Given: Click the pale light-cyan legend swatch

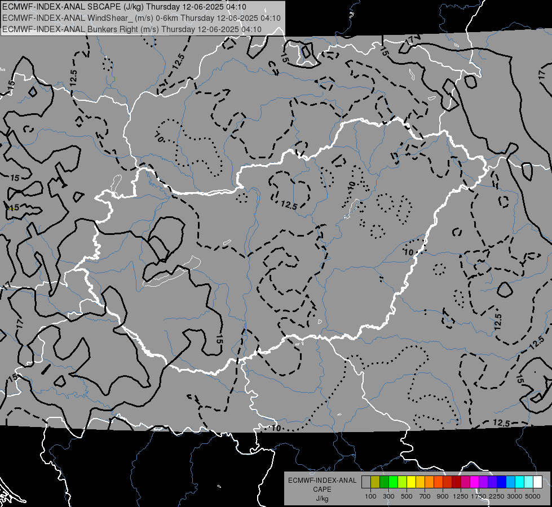Looking at the screenshot, I should [529, 482].
